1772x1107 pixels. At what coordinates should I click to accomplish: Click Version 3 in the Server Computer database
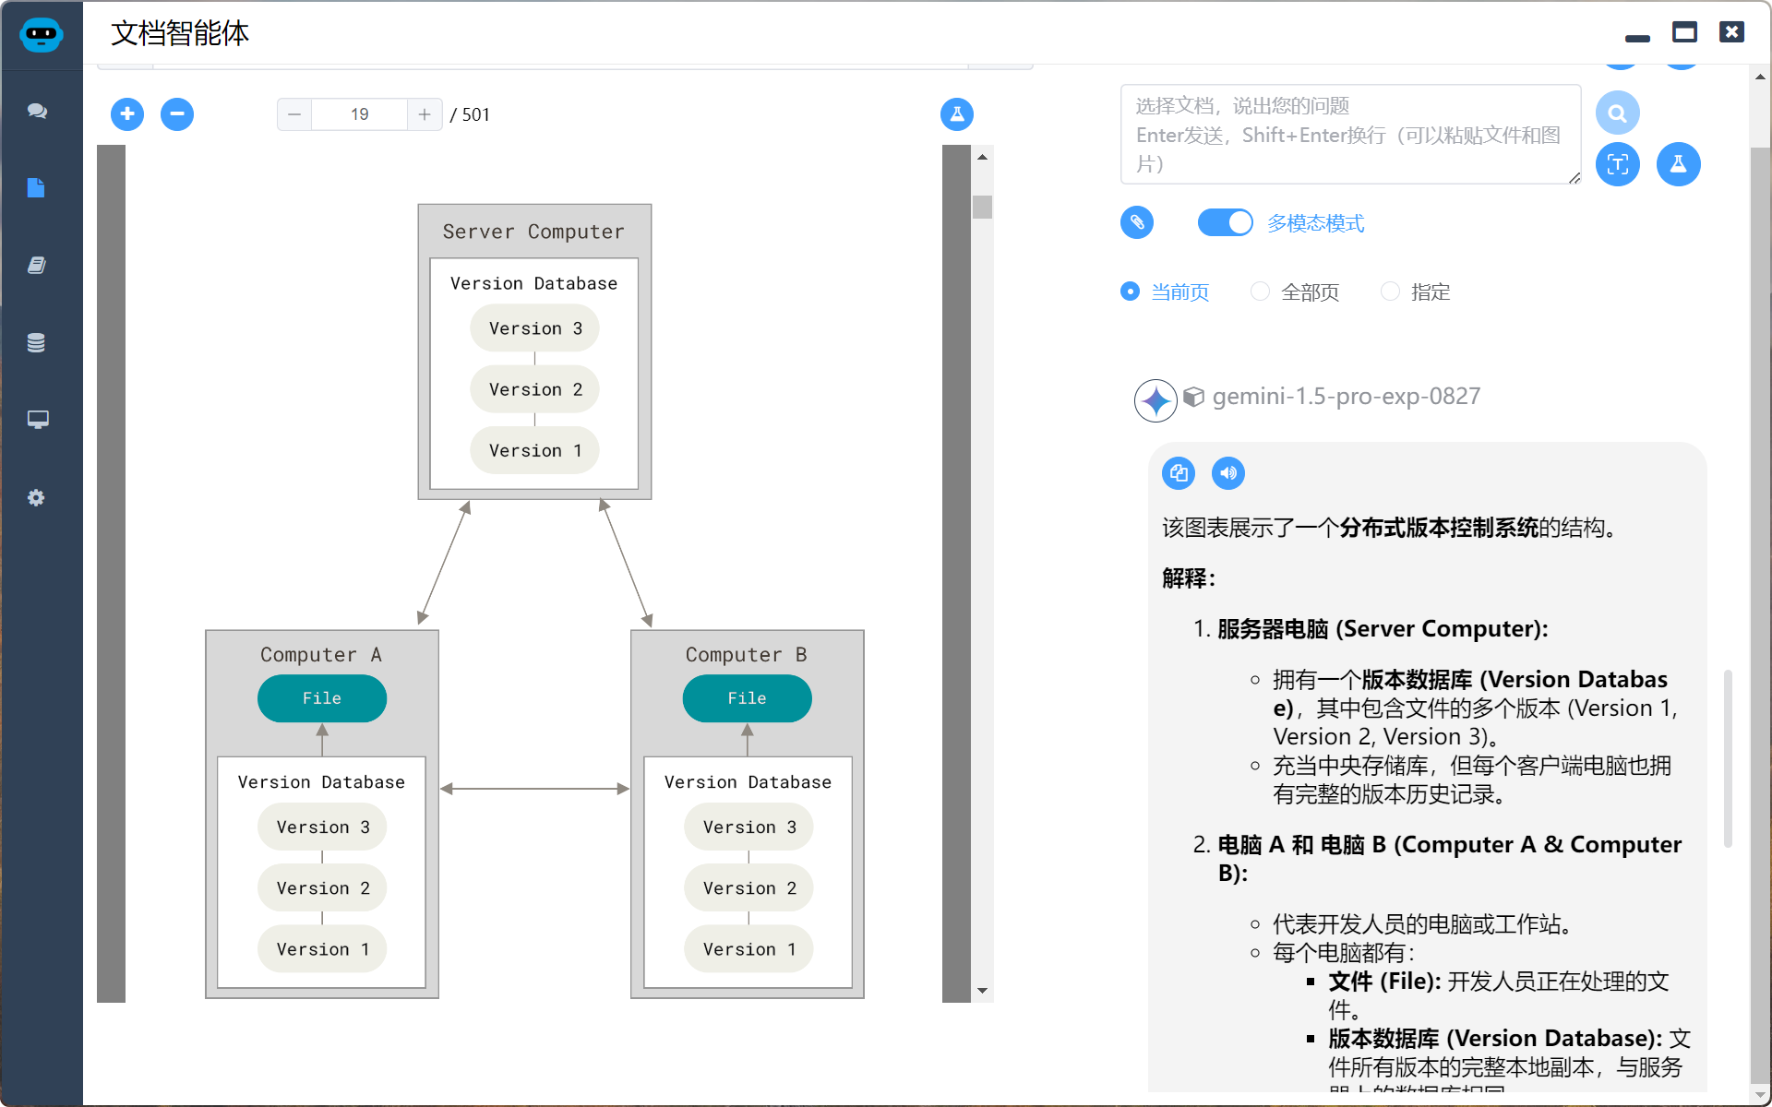535,328
